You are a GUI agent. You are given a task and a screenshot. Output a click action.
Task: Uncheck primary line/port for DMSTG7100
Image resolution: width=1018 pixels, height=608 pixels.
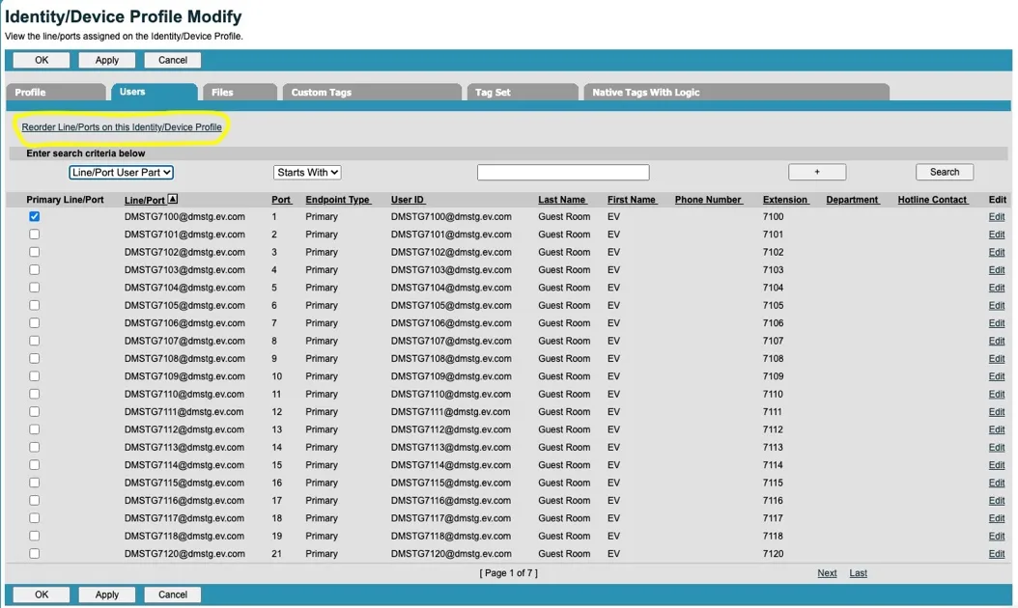35,217
